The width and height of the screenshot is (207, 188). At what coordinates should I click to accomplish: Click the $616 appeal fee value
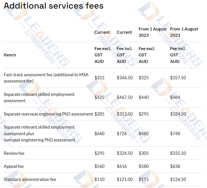[x=122, y=166]
